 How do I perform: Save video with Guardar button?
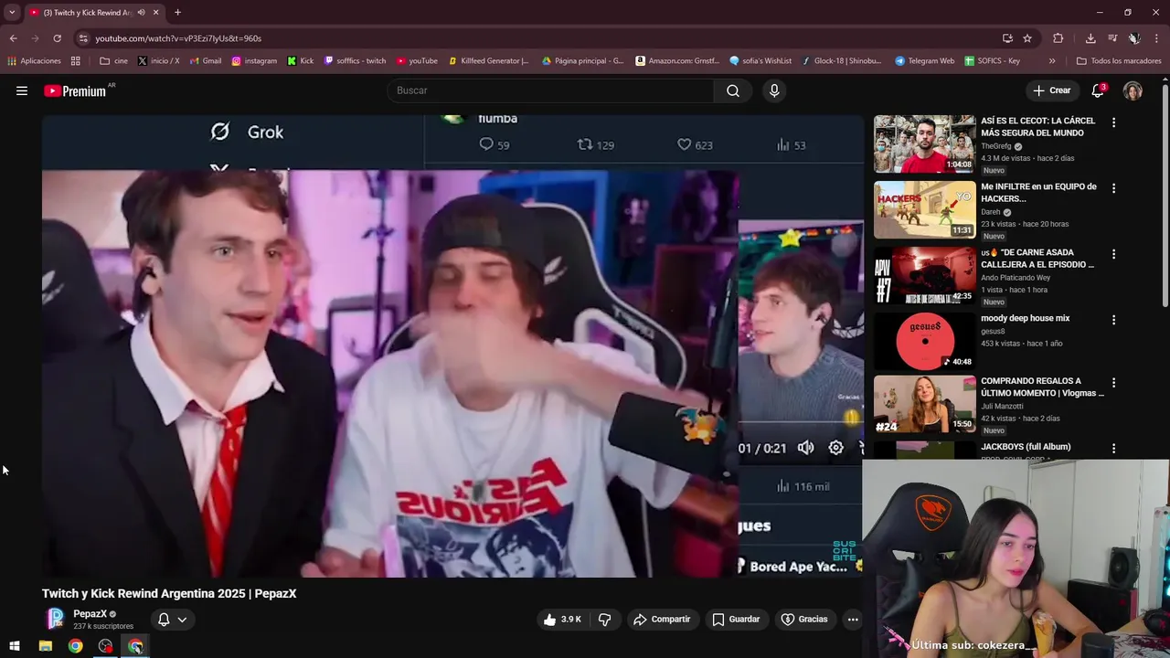[x=737, y=620]
